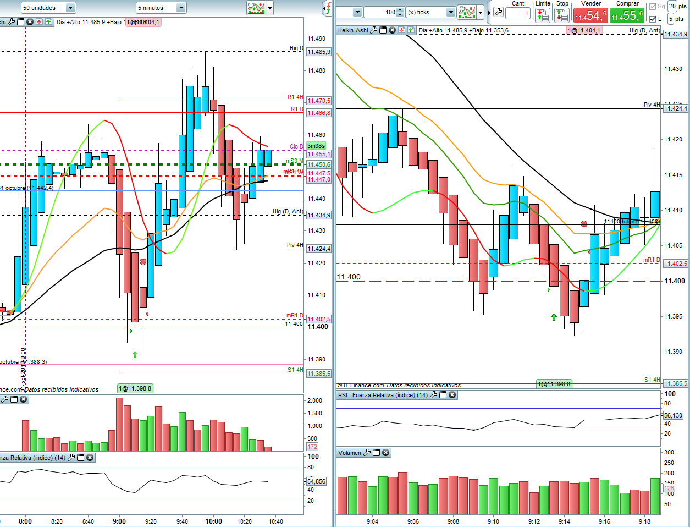The image size is (690, 527).
Task: Open left price chart settings wrench
Action: pyautogui.click(x=11, y=22)
